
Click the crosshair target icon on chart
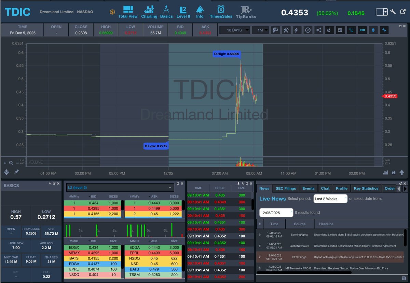6,172
